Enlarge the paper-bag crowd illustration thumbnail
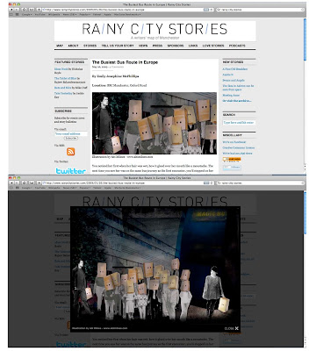This screenshot has width=316, height=351. 154,123
